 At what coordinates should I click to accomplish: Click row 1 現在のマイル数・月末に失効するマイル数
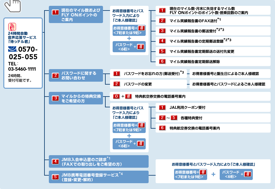[x=213, y=10]
